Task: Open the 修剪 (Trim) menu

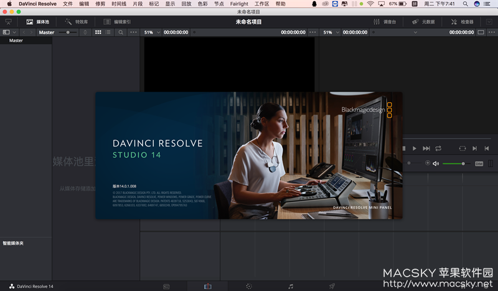Action: pyautogui.click(x=100, y=4)
